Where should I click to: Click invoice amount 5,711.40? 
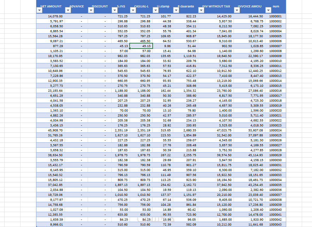click(249, 115)
